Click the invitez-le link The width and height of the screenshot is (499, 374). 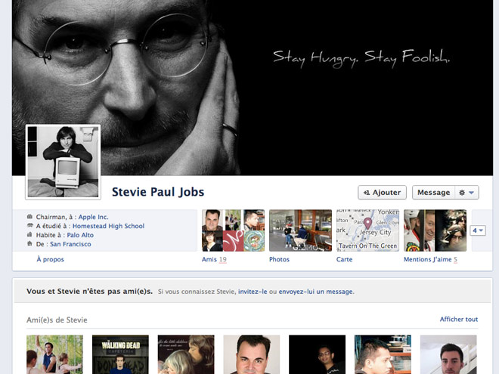253,292
